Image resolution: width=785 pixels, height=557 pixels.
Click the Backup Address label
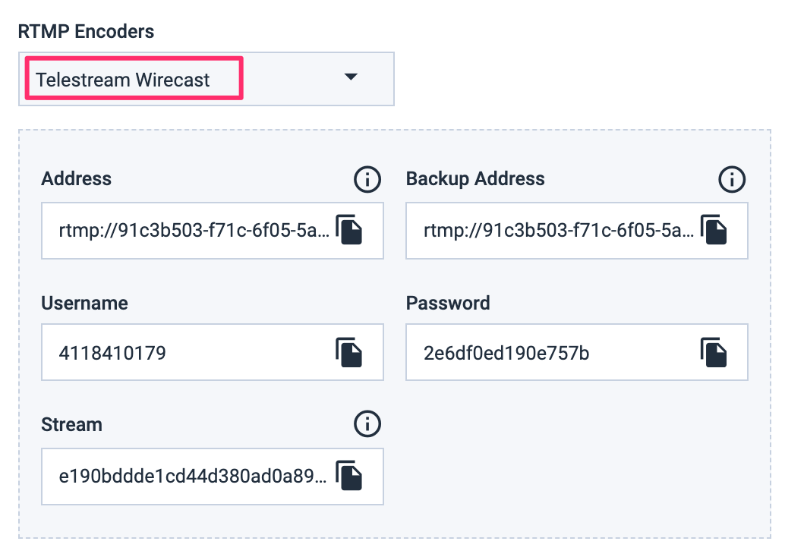pos(475,179)
